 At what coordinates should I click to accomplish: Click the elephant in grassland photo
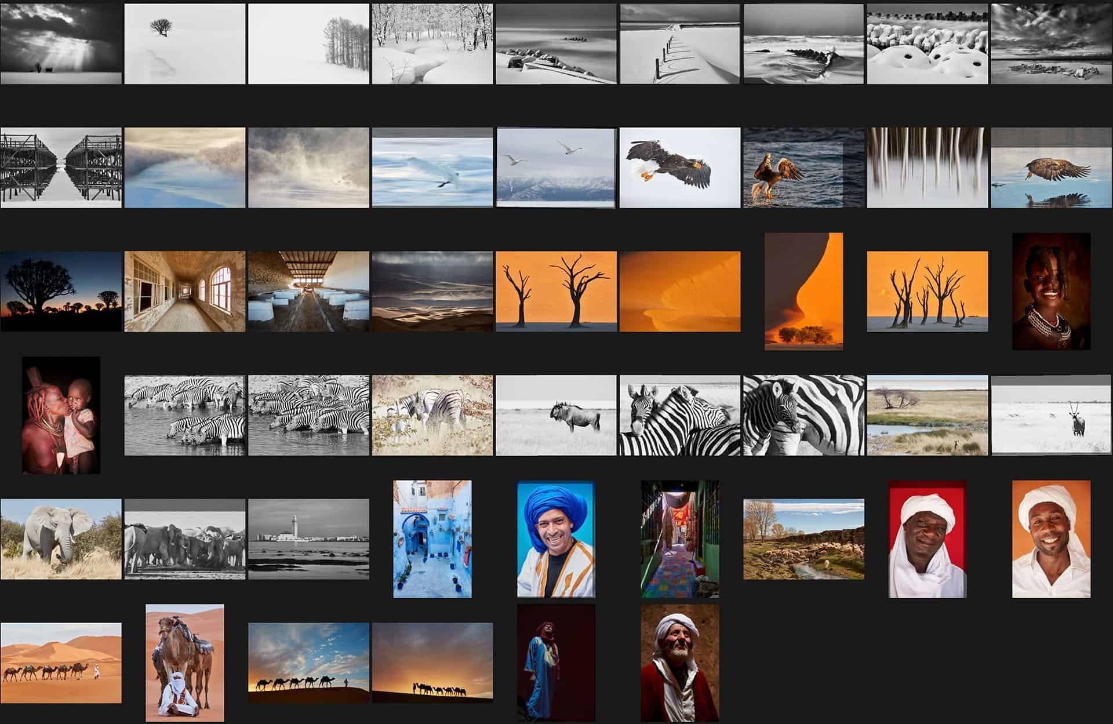[61, 539]
